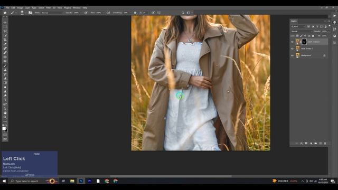
Task: Hide the Background layer
Action: pos(293,55)
